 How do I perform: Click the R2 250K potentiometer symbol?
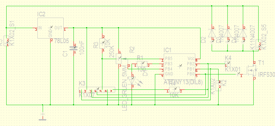pyautogui.click(x=119, y=59)
